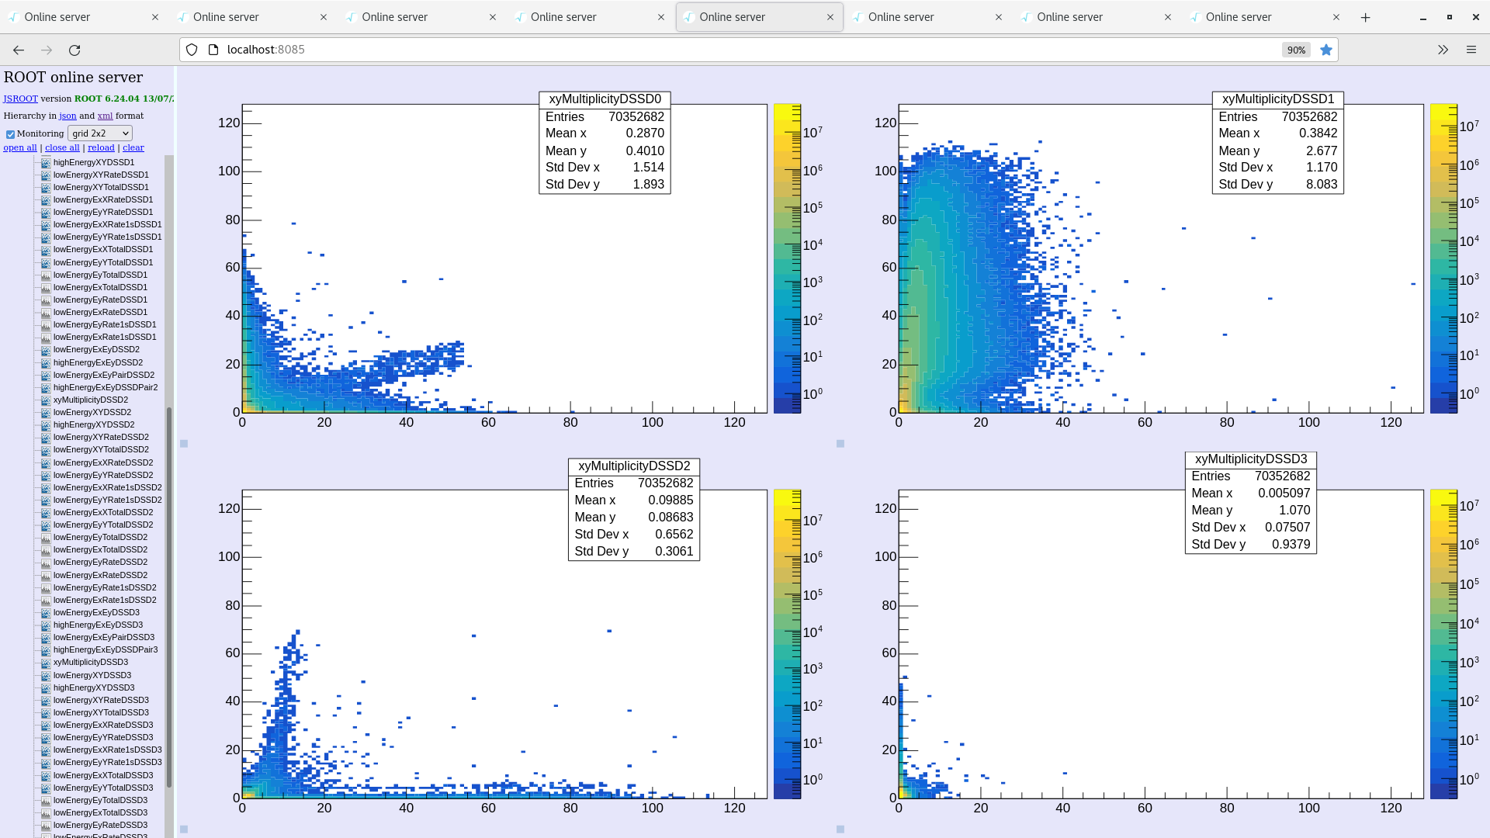This screenshot has width=1490, height=838.
Task: Bookmark page with star icon
Action: pos(1326,50)
